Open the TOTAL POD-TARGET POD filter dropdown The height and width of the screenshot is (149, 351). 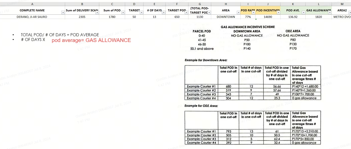209,12
